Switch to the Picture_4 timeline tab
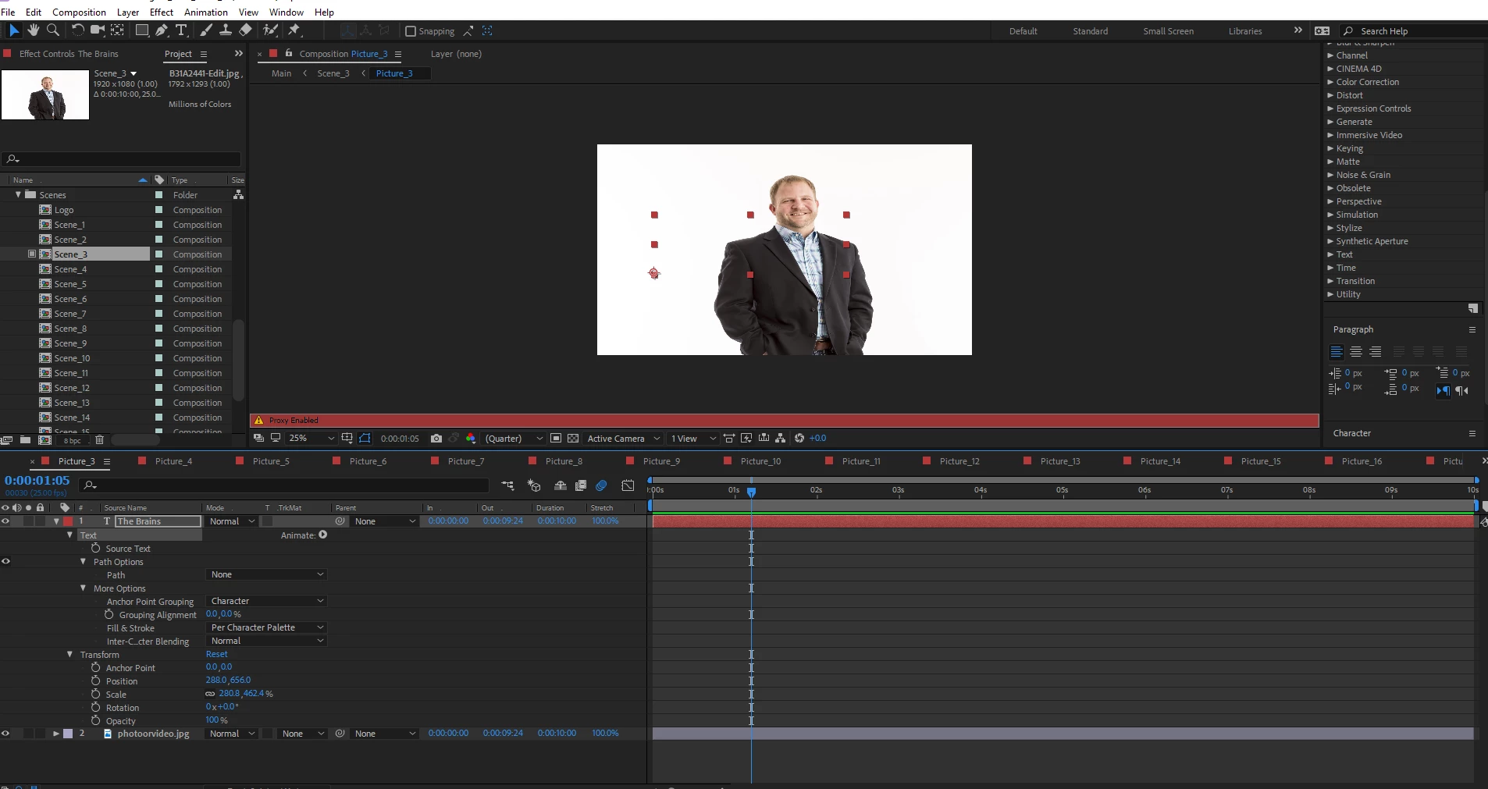The width and height of the screenshot is (1488, 789). click(x=173, y=461)
